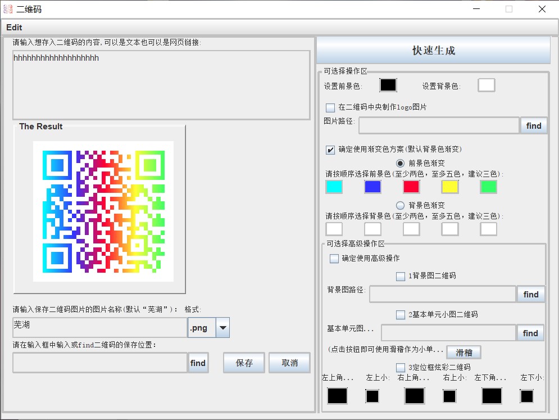Pick the green foreground gradient swatch
559x420 pixels.
coord(488,187)
